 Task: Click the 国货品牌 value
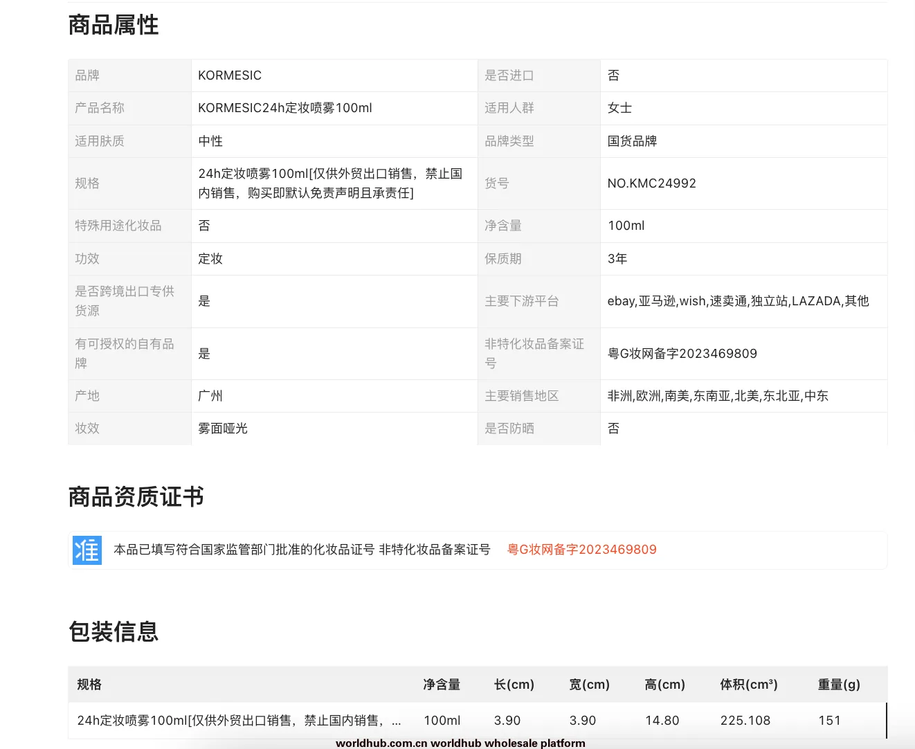point(633,141)
